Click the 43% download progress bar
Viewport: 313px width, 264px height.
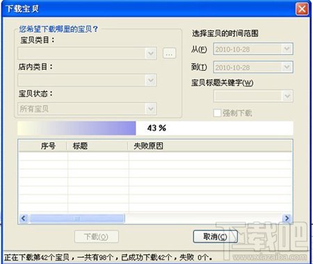[155, 128]
